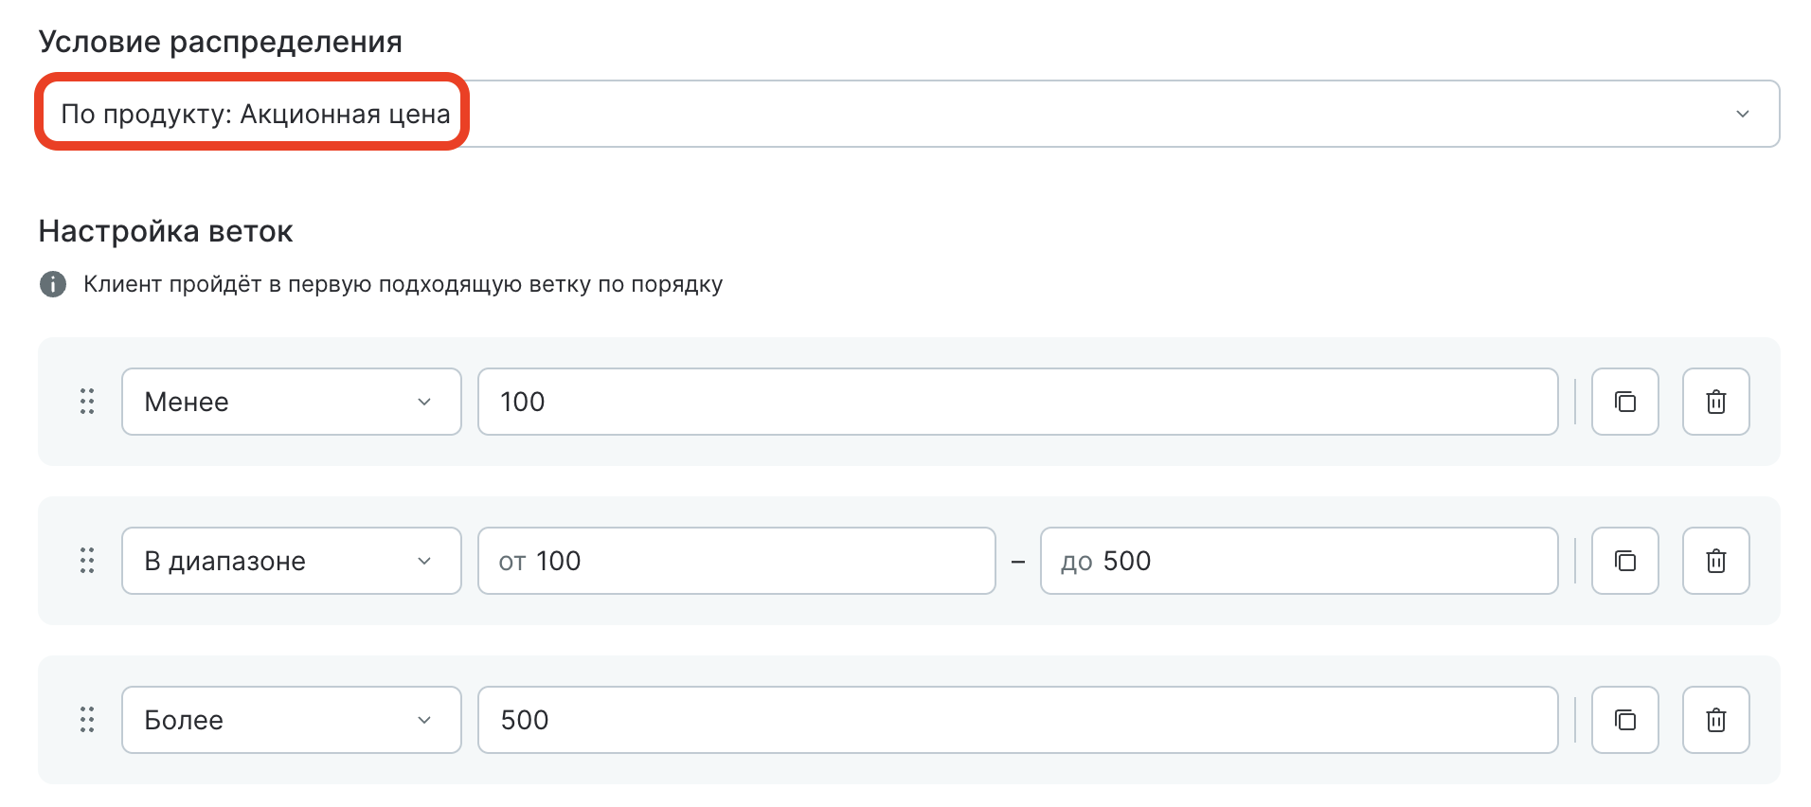
Task: Duplicate the 'Менее 100' branch
Action: coord(1624,402)
